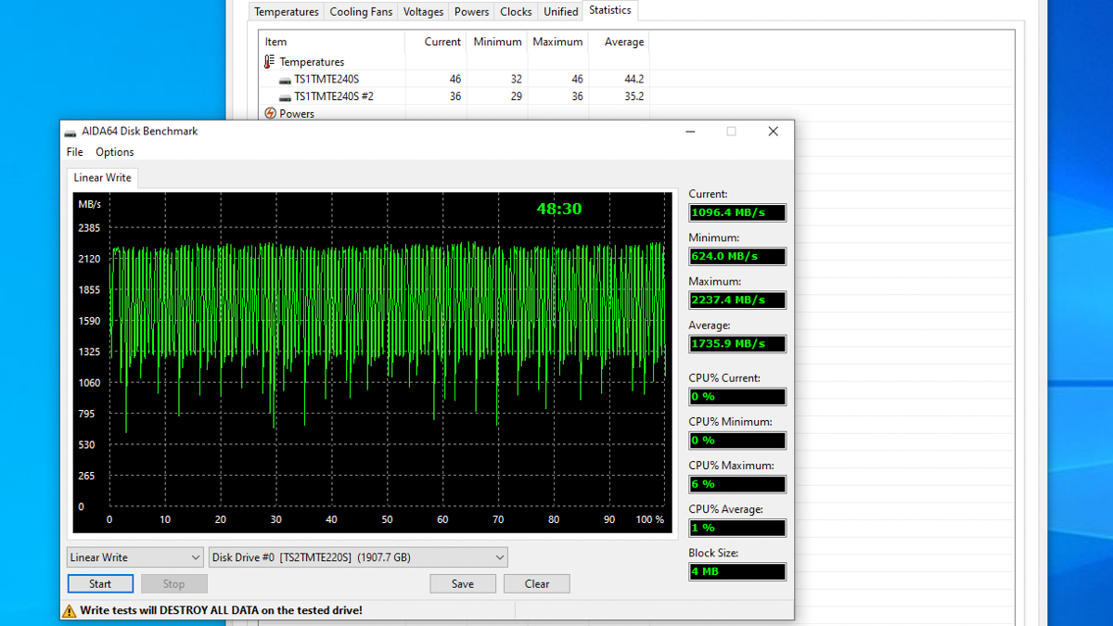Minimize the AIDA64 Disk Benchmark window
This screenshot has height=626, width=1113.
691,132
